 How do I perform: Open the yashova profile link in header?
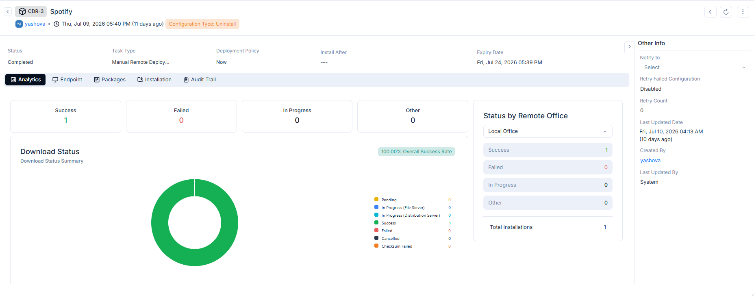tap(35, 24)
